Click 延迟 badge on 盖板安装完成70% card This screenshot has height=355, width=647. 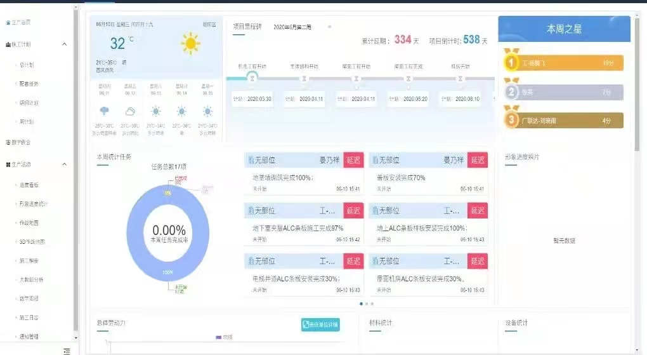tap(478, 160)
